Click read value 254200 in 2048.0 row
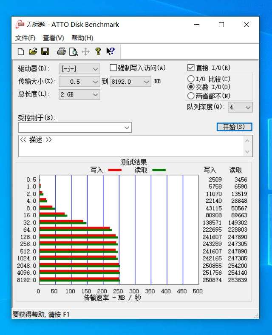 click(238, 266)
